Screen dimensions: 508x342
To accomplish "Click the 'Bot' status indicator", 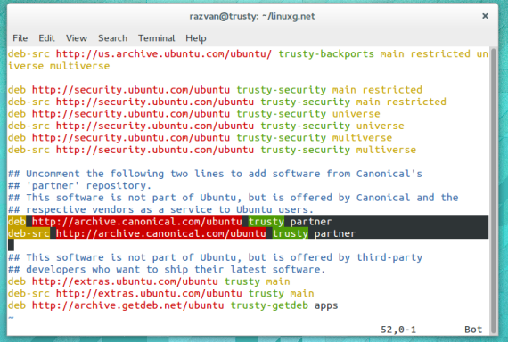I will (473, 330).
